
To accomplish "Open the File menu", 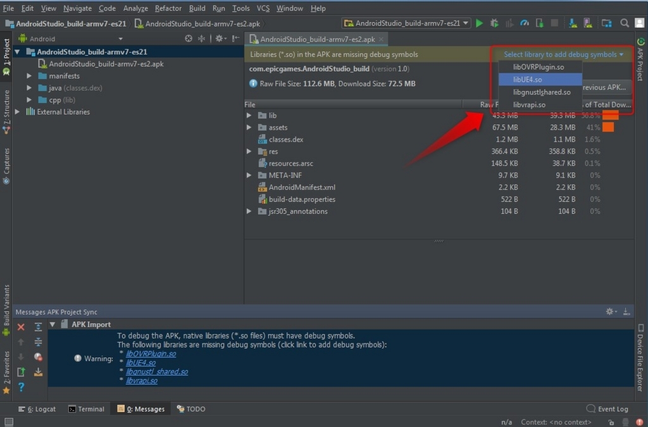I will 8,8.
